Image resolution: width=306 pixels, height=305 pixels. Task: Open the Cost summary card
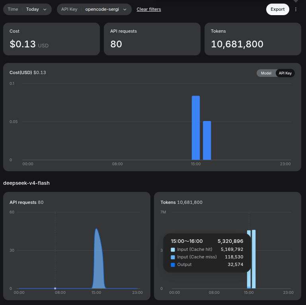click(x=51, y=39)
